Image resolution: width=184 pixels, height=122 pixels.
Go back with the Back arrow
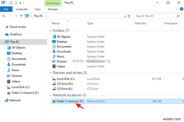[x=4, y=16]
